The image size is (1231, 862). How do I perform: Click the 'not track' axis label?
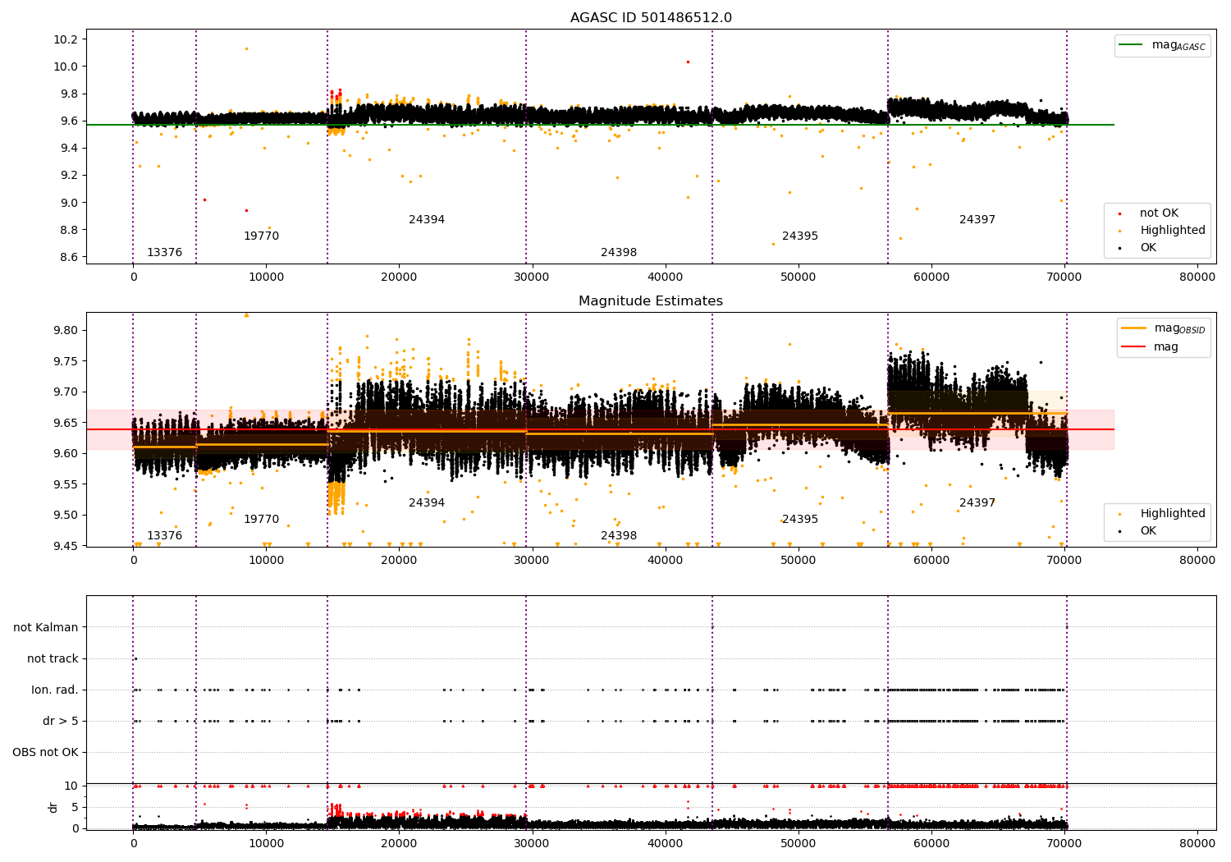[x=53, y=658]
